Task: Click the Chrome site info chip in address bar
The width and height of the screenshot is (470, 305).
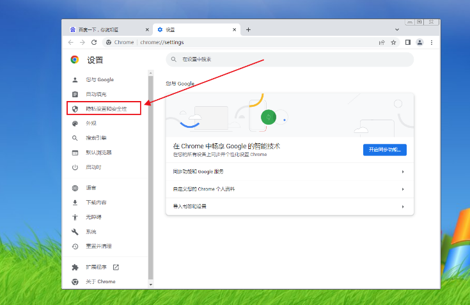Action: pyautogui.click(x=120, y=42)
